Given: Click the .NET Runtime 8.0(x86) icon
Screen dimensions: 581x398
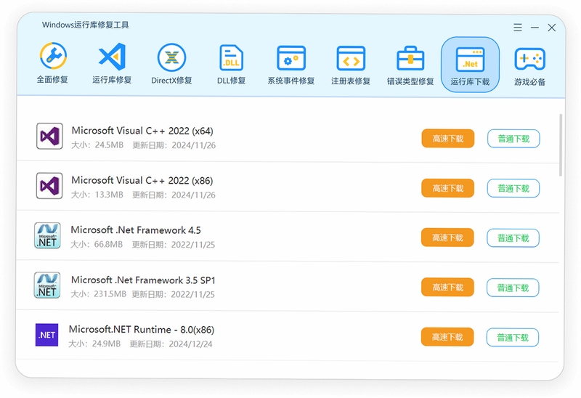Looking at the screenshot, I should [46, 335].
